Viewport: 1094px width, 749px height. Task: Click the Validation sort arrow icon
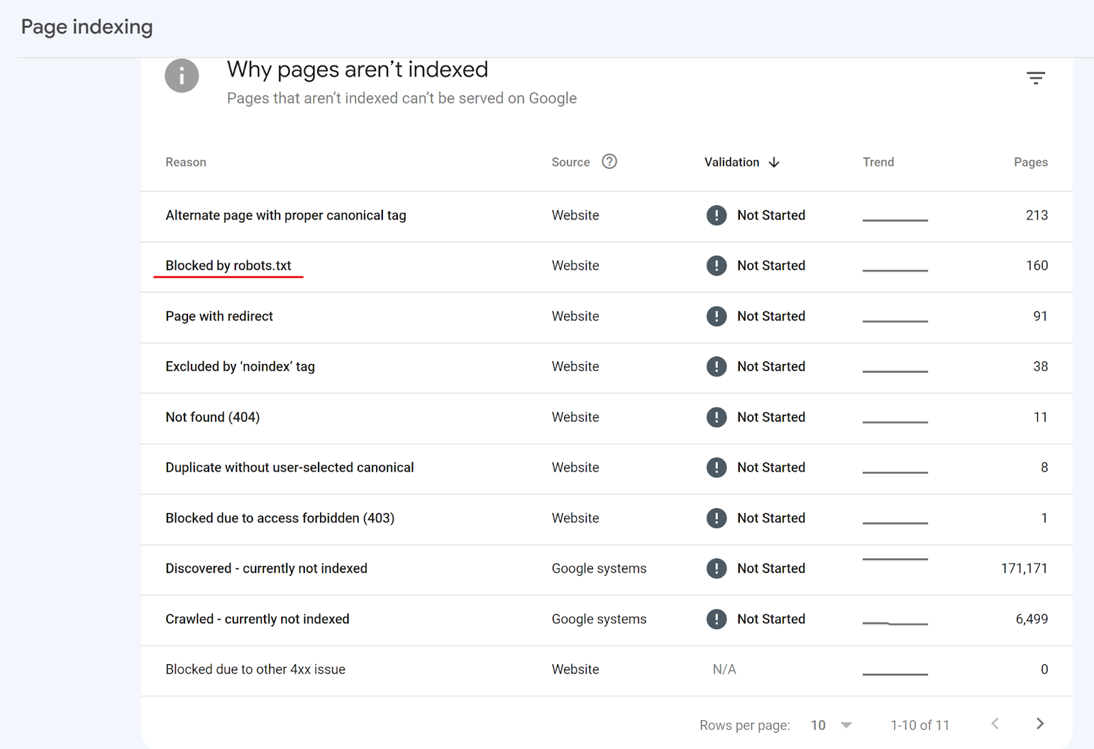click(774, 162)
